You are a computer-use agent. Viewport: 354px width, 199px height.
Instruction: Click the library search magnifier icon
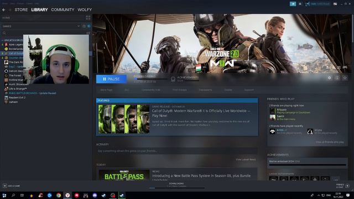(x=4, y=33)
